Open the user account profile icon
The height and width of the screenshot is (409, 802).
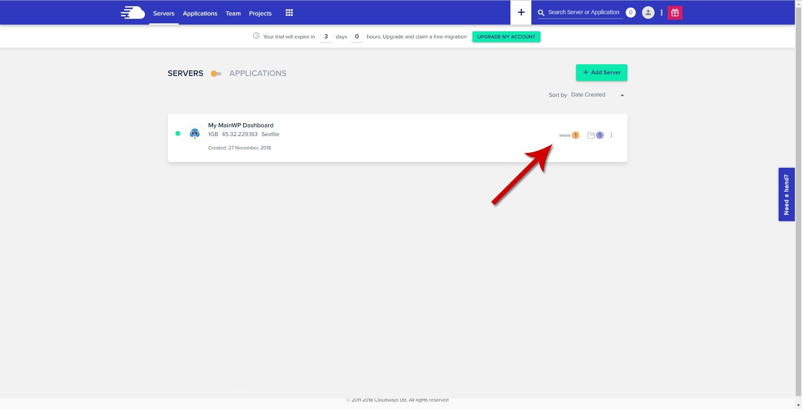(648, 13)
